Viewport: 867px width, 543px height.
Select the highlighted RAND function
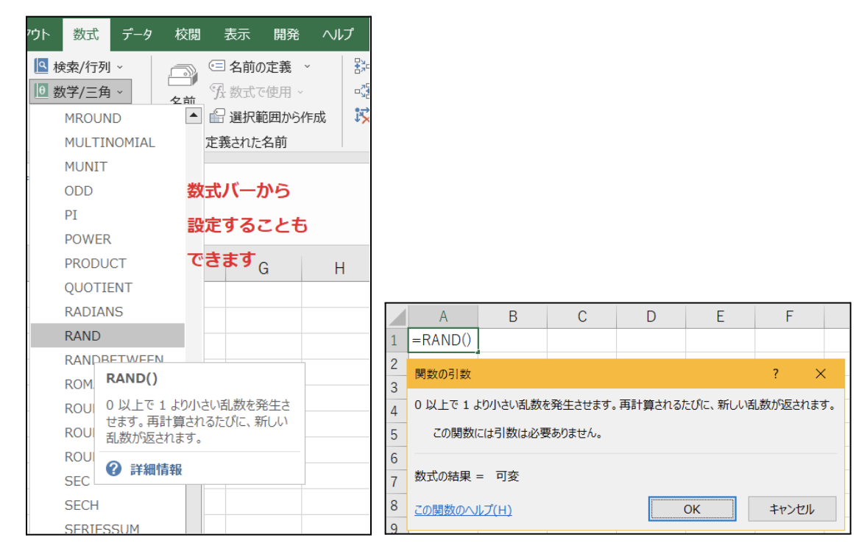[107, 336]
